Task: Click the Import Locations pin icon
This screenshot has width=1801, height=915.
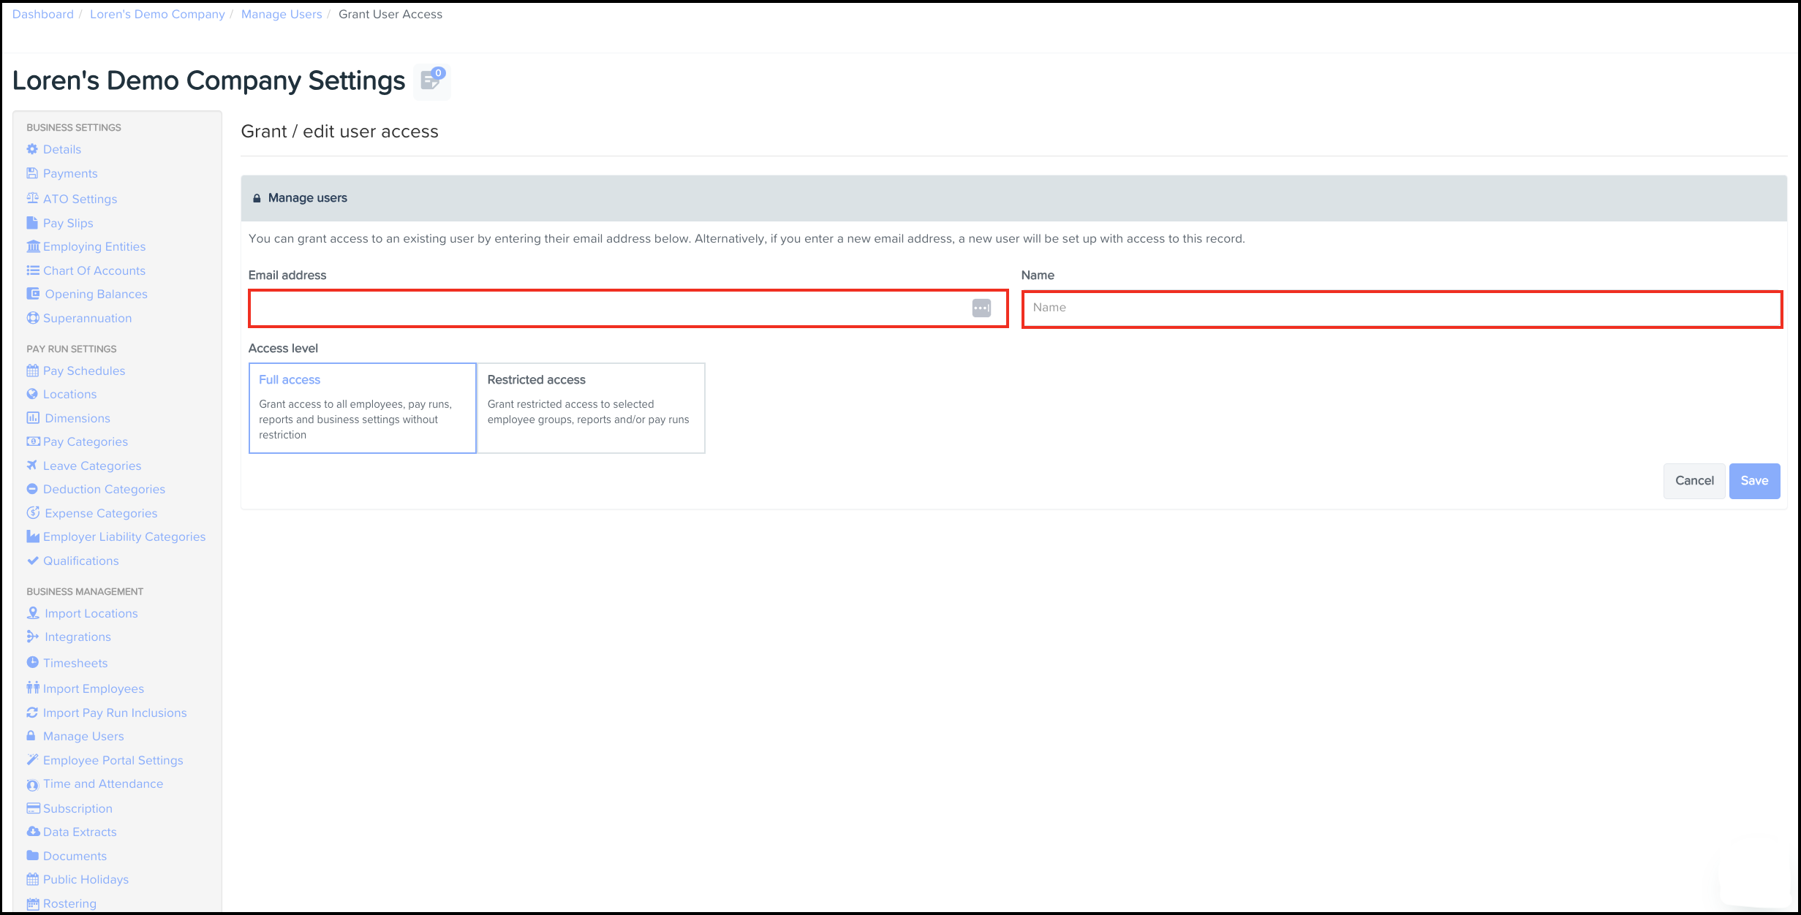Action: 33,613
